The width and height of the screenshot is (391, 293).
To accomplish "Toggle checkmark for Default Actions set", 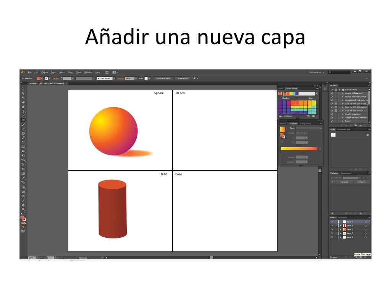I will (x=332, y=90).
